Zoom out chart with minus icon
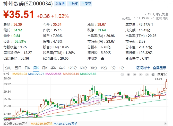Image resolution: width=173 pixels, height=126 pixels. (134, 75)
